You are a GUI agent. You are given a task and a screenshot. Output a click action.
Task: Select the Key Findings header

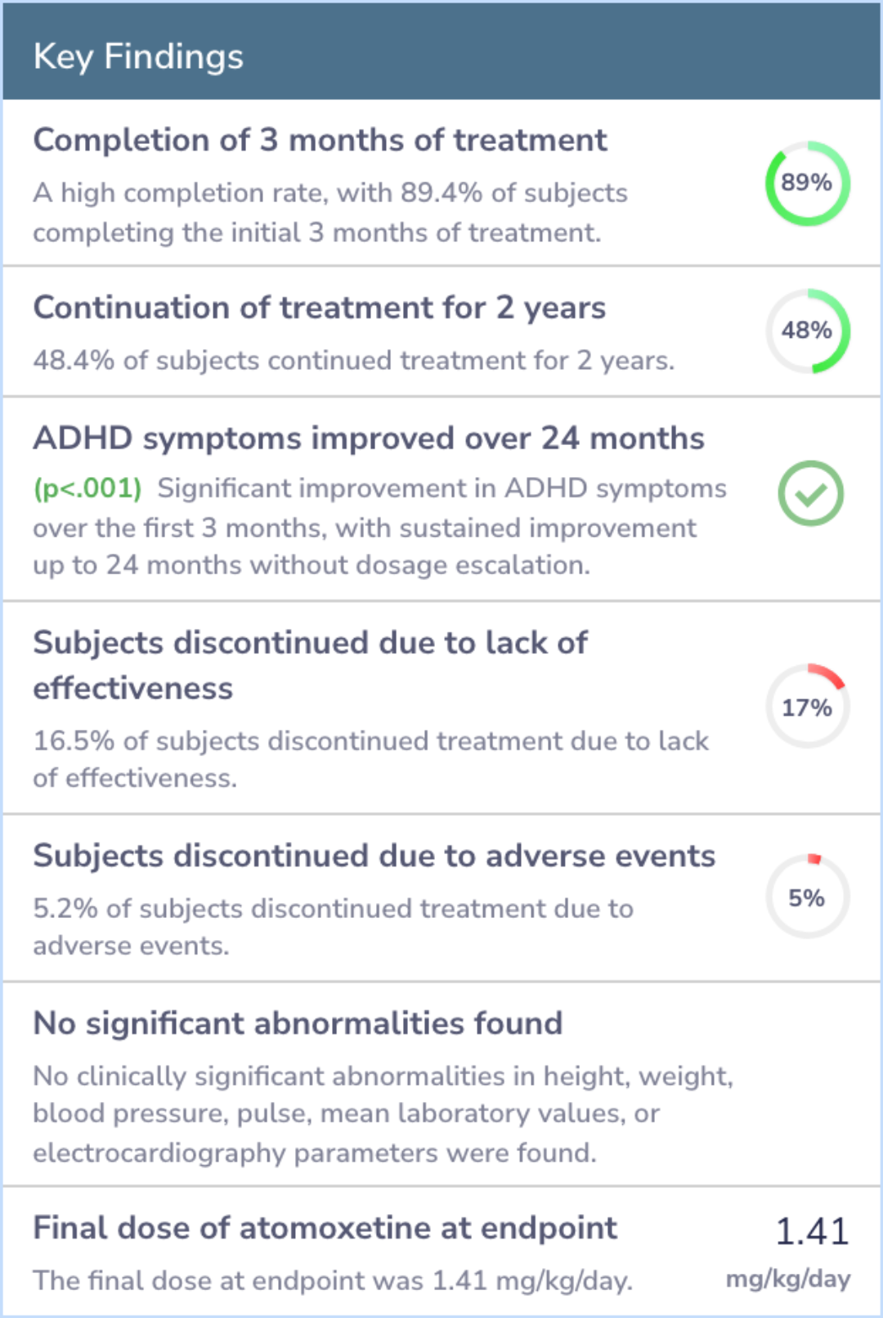pyautogui.click(x=138, y=56)
